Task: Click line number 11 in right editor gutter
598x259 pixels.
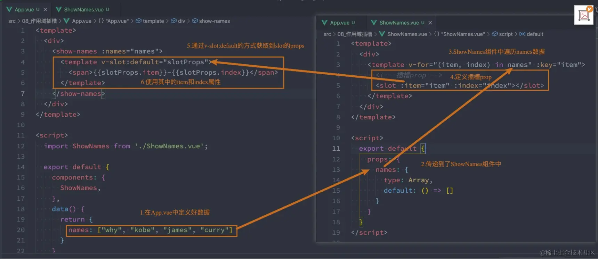Action: coord(336,149)
